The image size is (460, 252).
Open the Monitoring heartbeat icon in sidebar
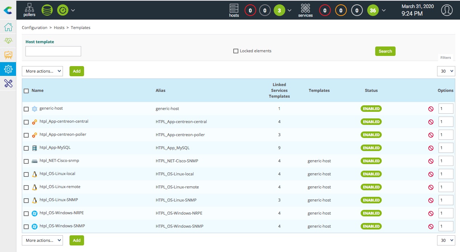click(x=8, y=41)
